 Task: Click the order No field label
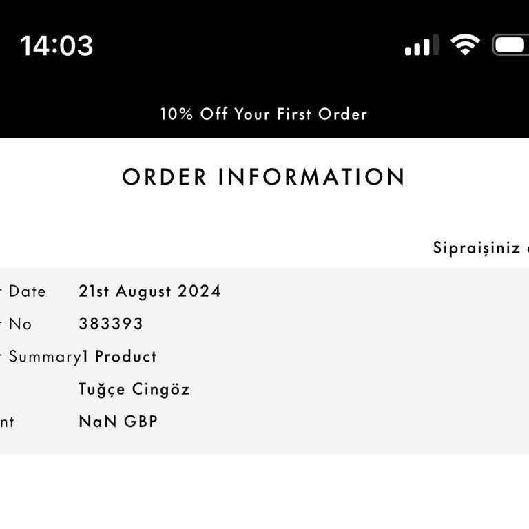click(x=19, y=324)
